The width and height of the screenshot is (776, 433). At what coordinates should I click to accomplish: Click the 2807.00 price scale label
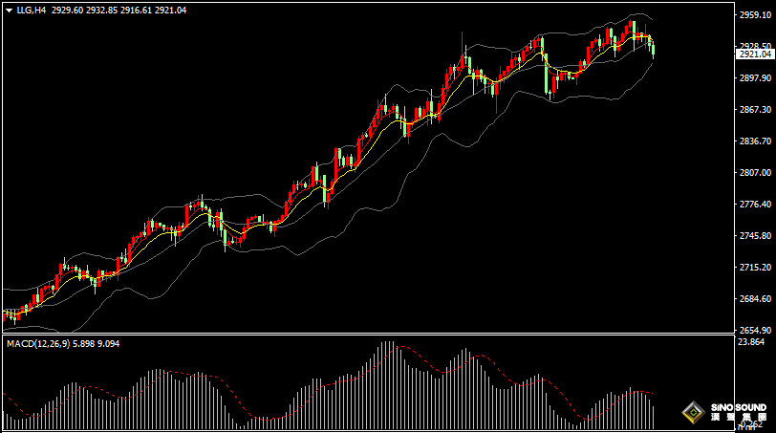(x=755, y=172)
